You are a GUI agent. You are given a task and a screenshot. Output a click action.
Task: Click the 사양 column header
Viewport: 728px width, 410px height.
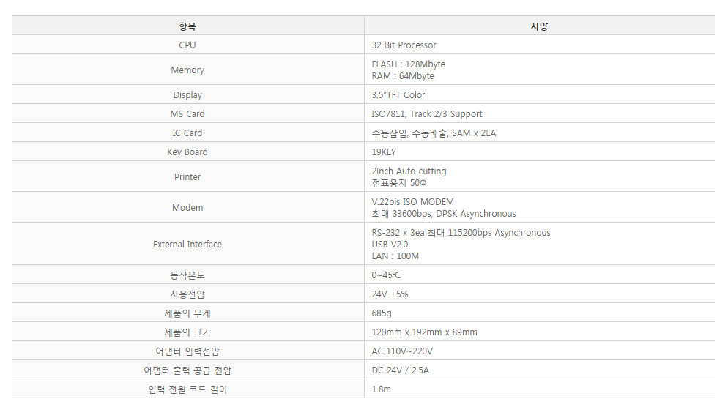[540, 26]
